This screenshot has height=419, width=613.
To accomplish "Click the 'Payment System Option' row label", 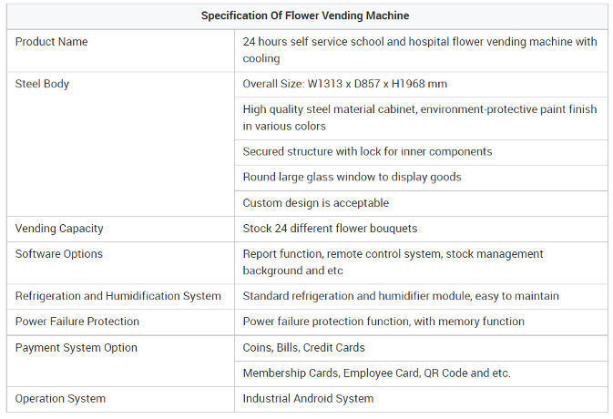I will pyautogui.click(x=77, y=347).
